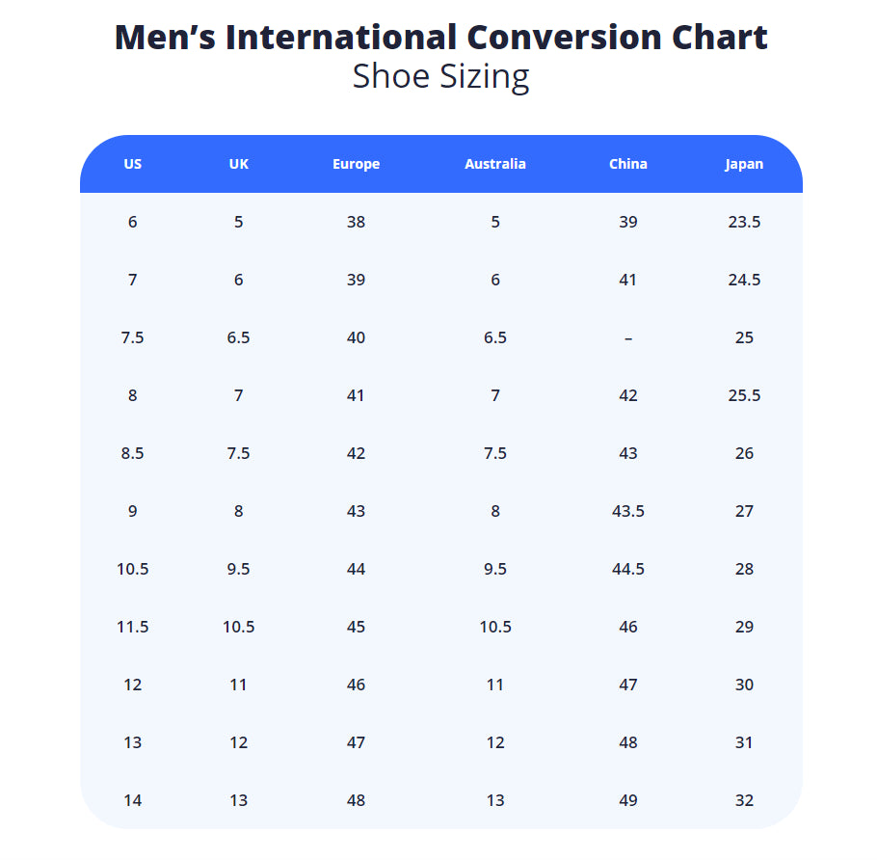Click US size 8.5 cell
877x860 pixels.
coord(133,453)
